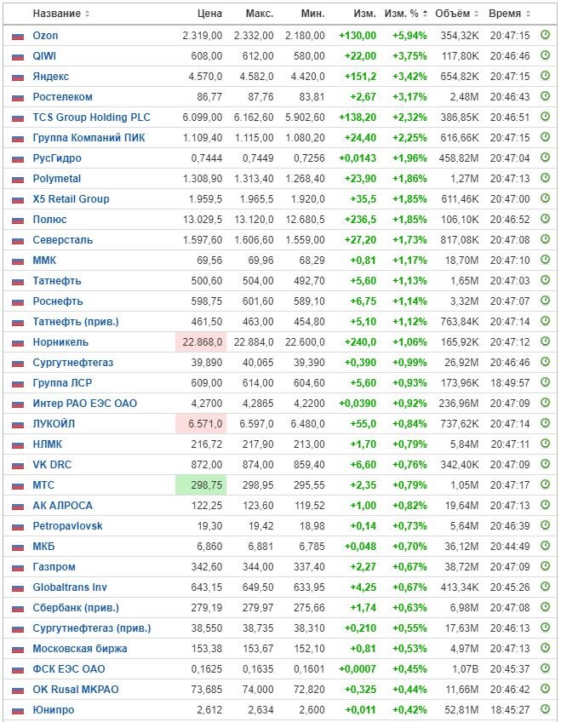Click the clock icon in the Ростелеком row
The image size is (561, 722).
pyautogui.click(x=545, y=96)
